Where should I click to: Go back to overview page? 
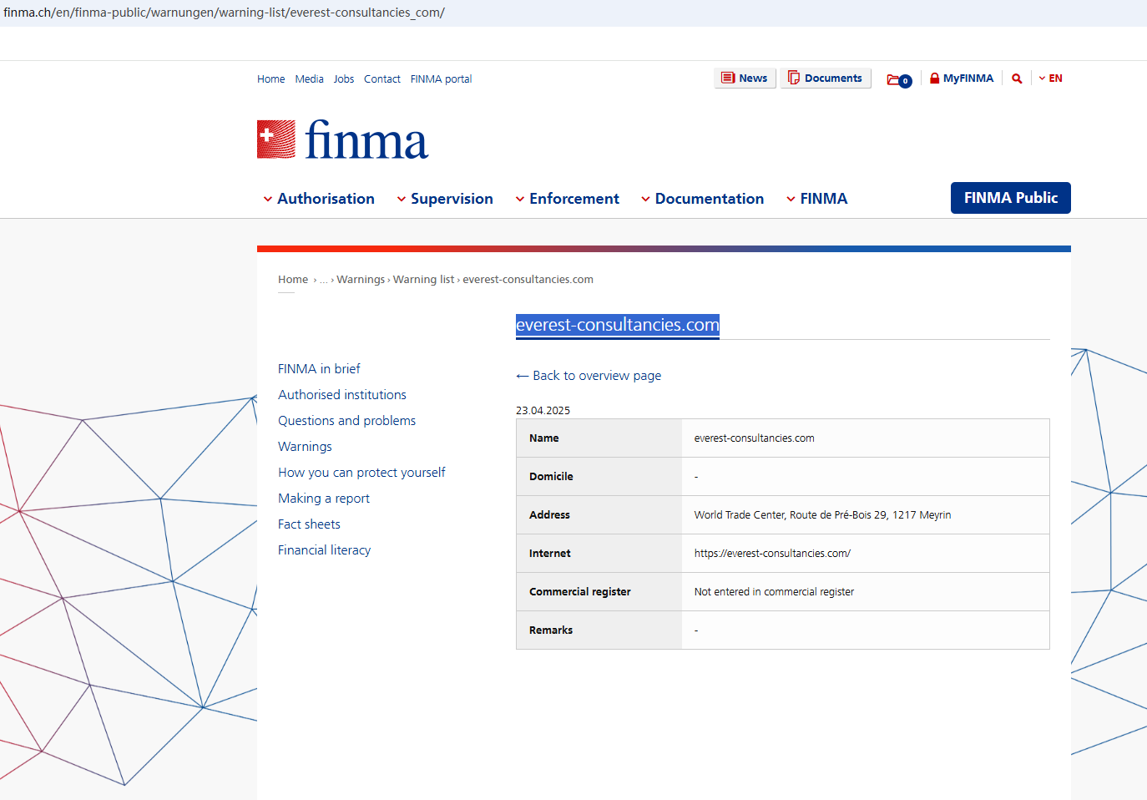(589, 376)
